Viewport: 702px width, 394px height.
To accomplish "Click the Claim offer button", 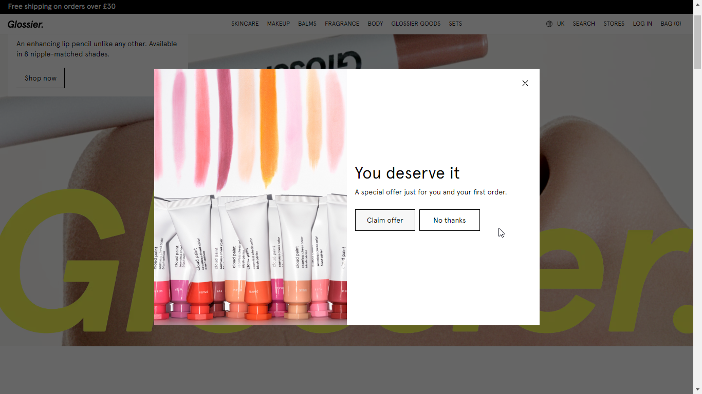I will pos(385,220).
